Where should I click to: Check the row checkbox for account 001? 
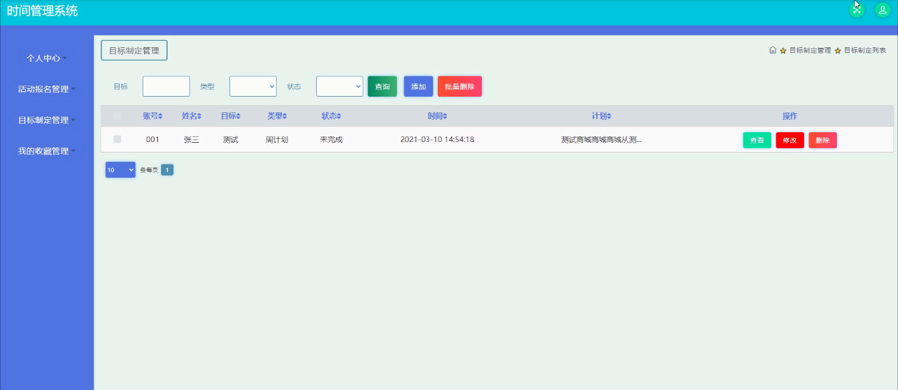tap(117, 139)
